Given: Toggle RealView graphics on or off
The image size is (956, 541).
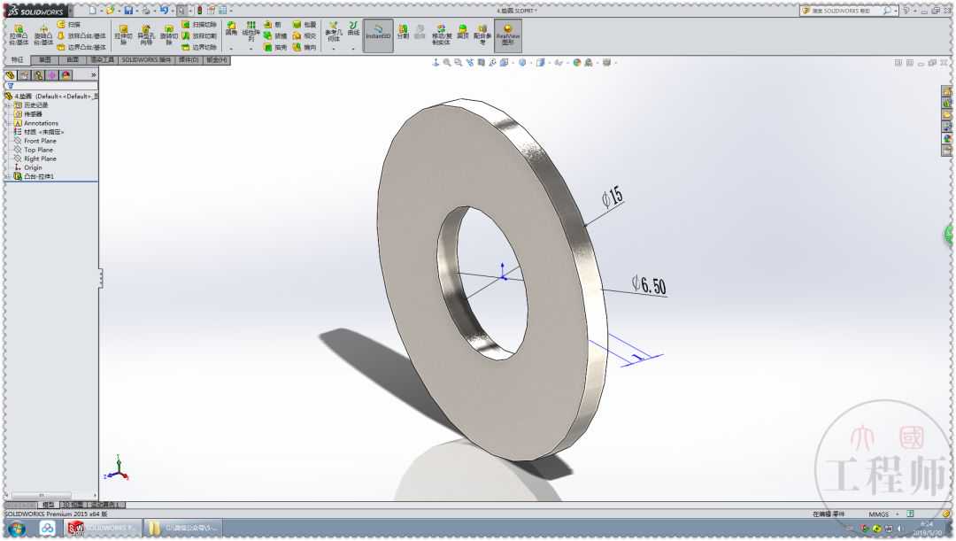Looking at the screenshot, I should click(507, 34).
